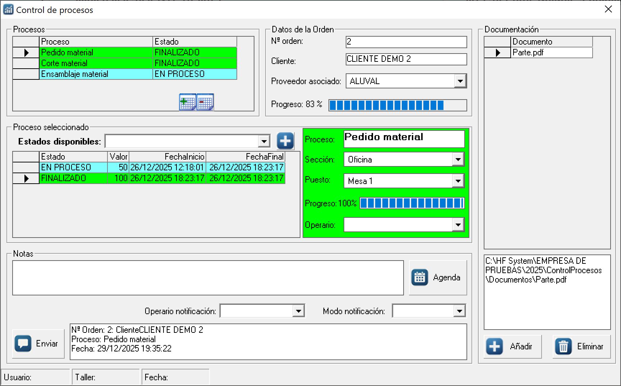Screen dimensions: 621x386
Task: Expand the Operario dropdown in the green panel
Action: point(458,224)
